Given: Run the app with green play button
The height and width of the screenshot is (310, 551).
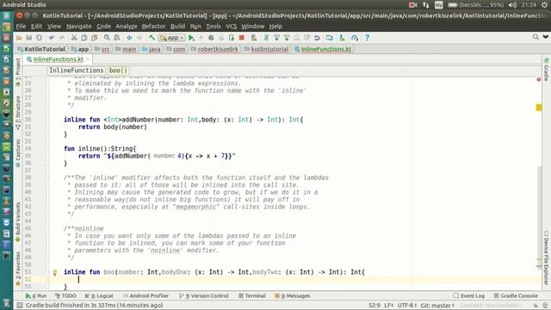Looking at the screenshot, I should coord(191,38).
